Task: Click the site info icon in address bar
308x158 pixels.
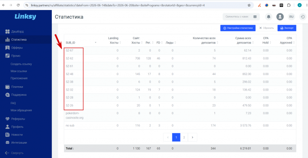Action: click(27, 5)
